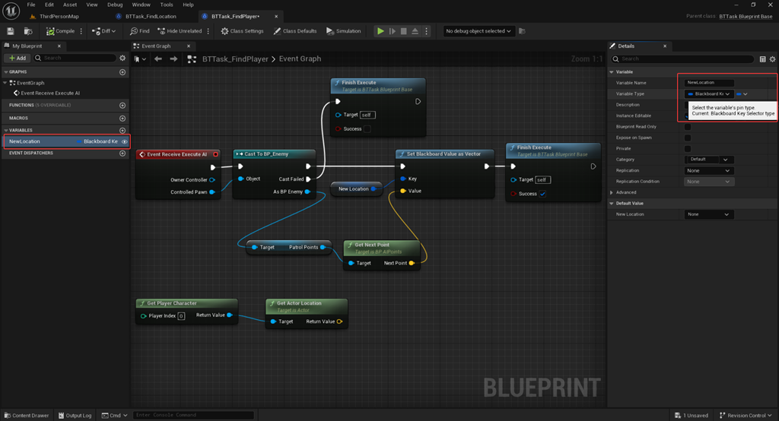Start Simulation from the toolbar

(343, 31)
